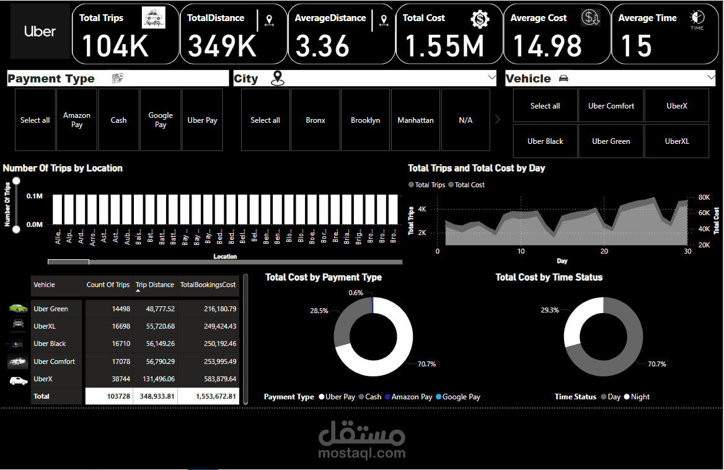Show more cities with right arrow

click(x=498, y=120)
